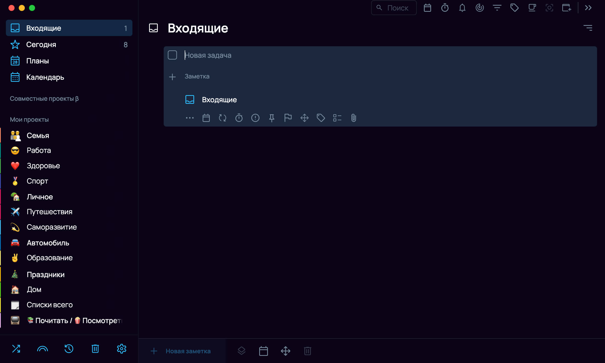
Task: Add a subtask list via the checklist icon
Action: pyautogui.click(x=337, y=118)
